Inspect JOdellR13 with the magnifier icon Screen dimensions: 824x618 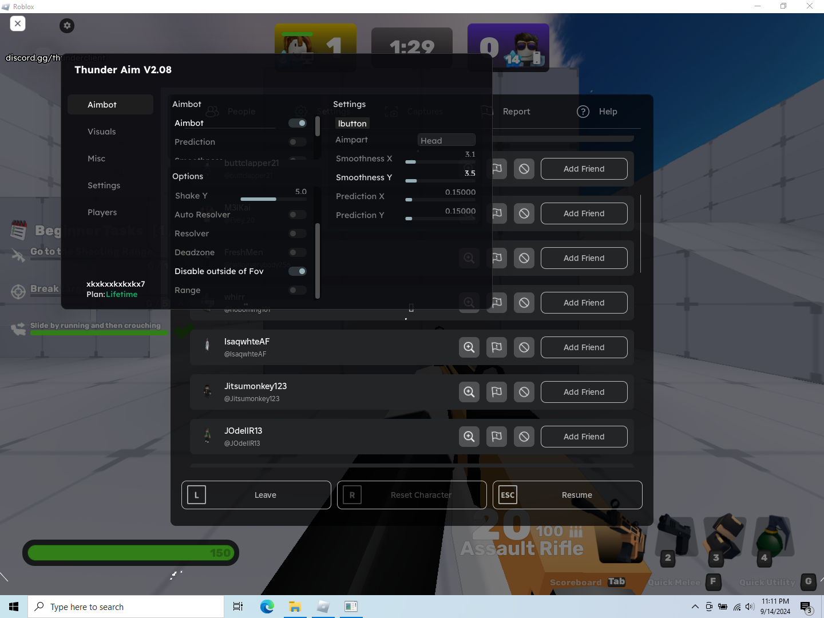tap(469, 437)
